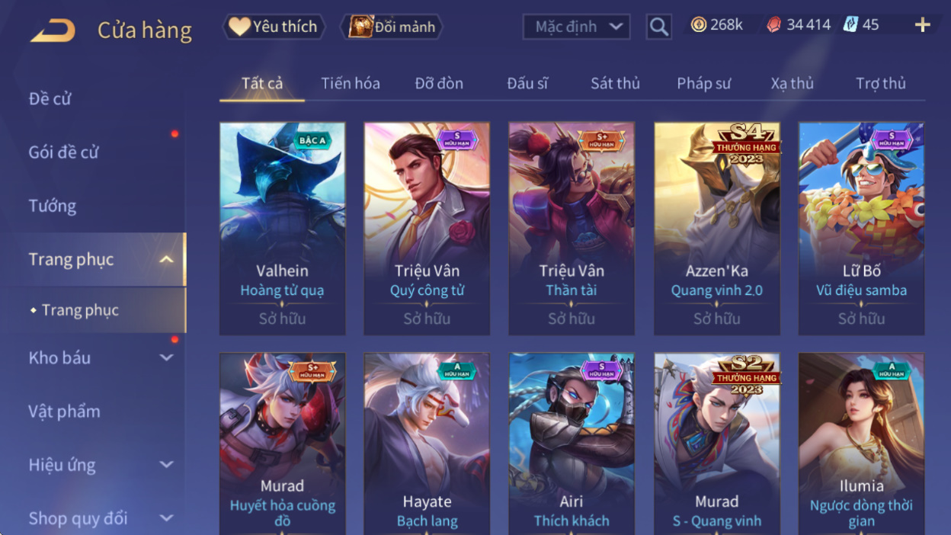Image resolution: width=951 pixels, height=535 pixels.
Task: Select the Pháp sư tab
Action: [703, 83]
